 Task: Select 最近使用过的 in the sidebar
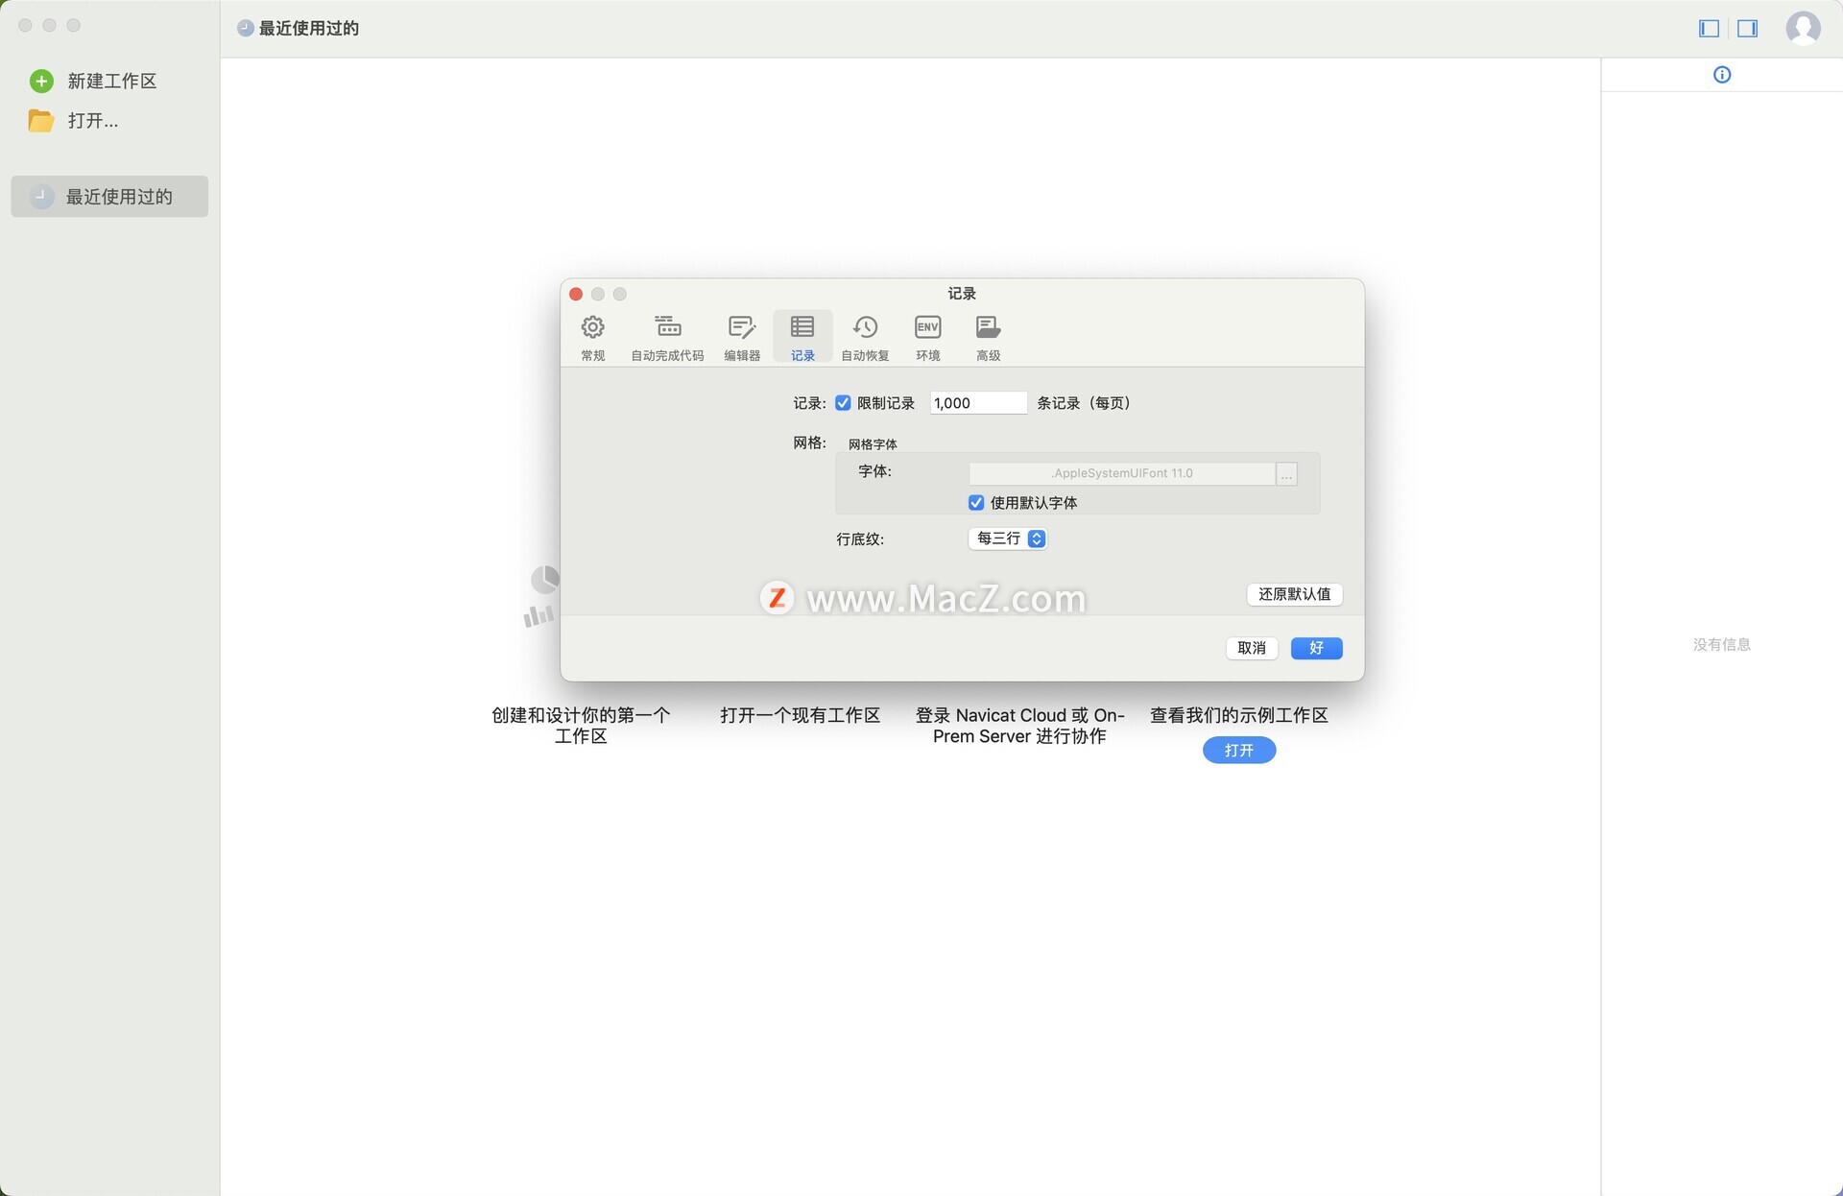coord(109,197)
